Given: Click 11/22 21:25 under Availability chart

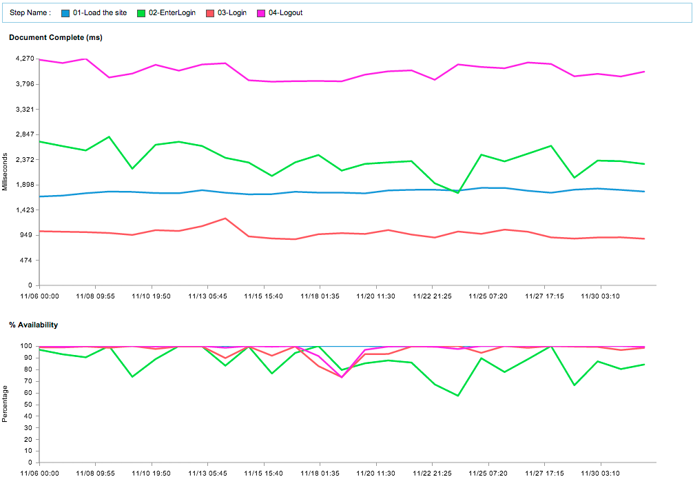Looking at the screenshot, I should coord(432,474).
